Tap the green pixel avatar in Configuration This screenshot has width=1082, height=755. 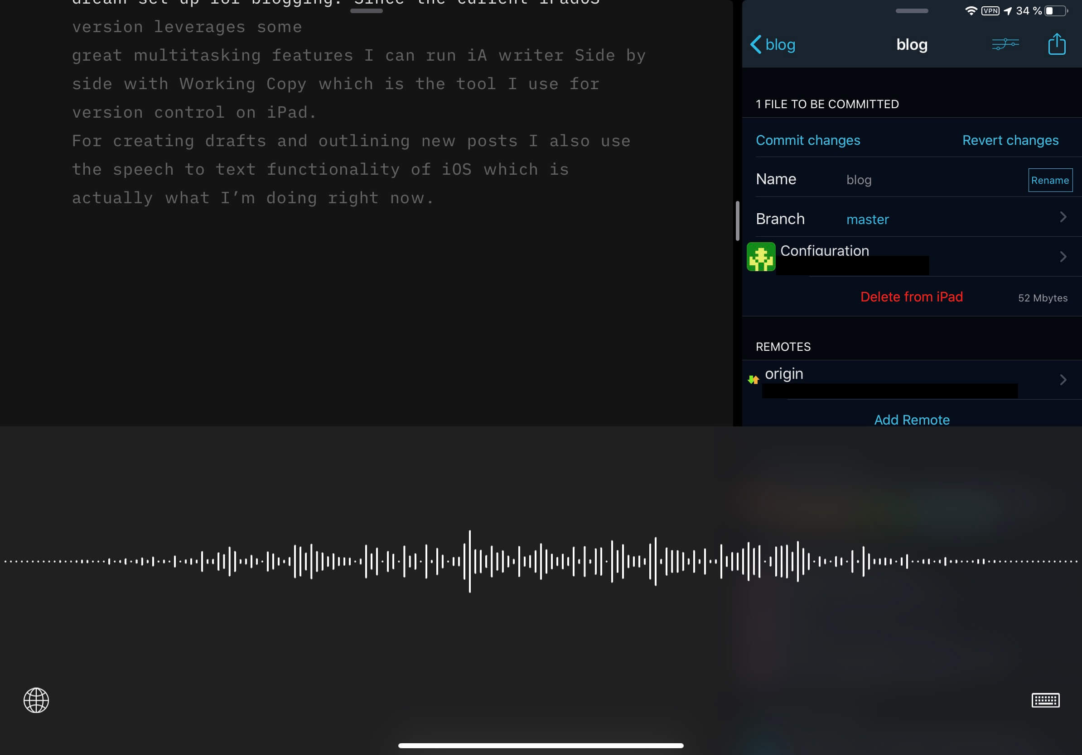pos(761,257)
